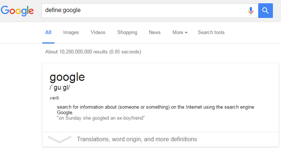Click the large google headword

coord(67,77)
